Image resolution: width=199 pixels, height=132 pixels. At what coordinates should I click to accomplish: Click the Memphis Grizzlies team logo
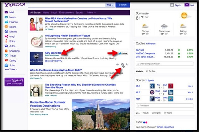click(x=152, y=99)
